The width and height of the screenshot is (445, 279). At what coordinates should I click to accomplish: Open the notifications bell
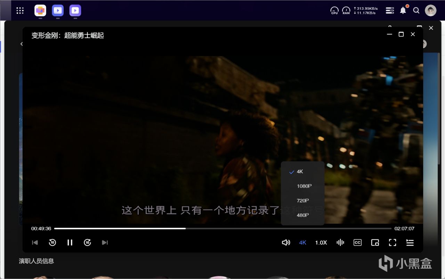tap(403, 10)
